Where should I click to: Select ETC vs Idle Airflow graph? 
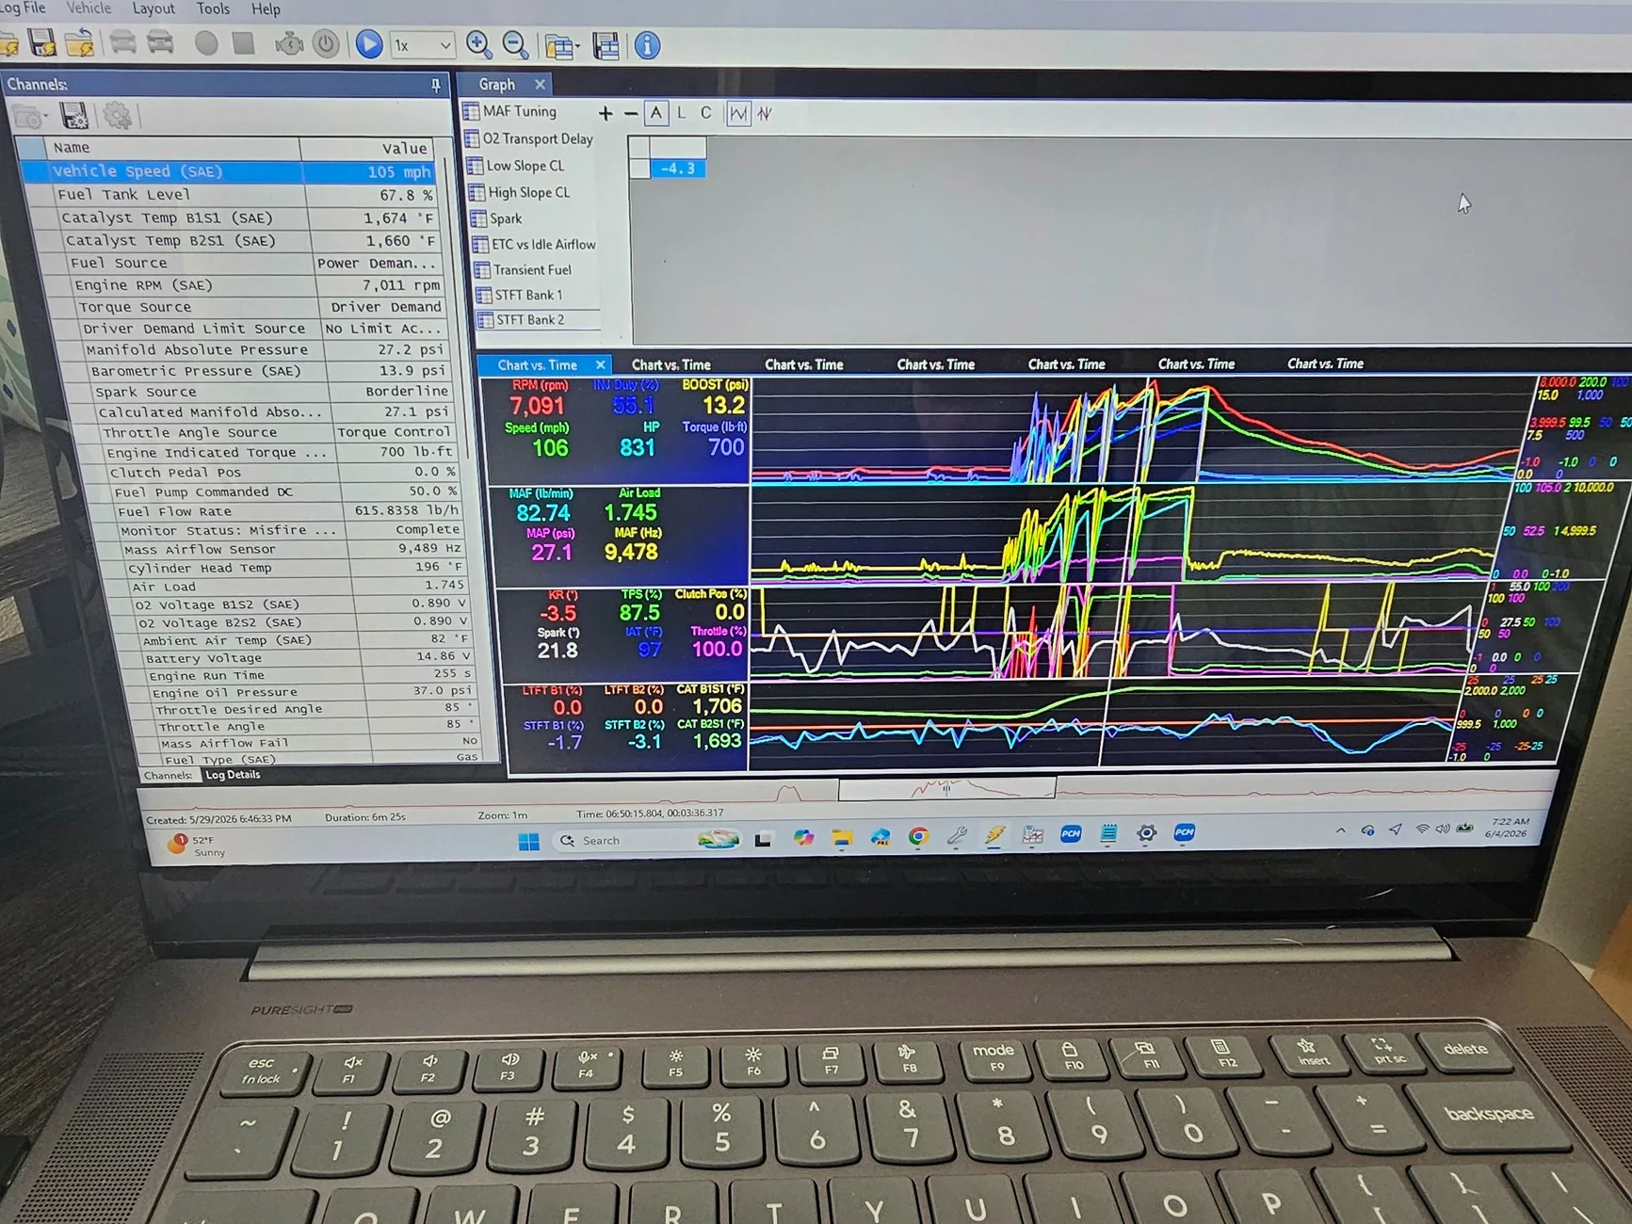[534, 244]
